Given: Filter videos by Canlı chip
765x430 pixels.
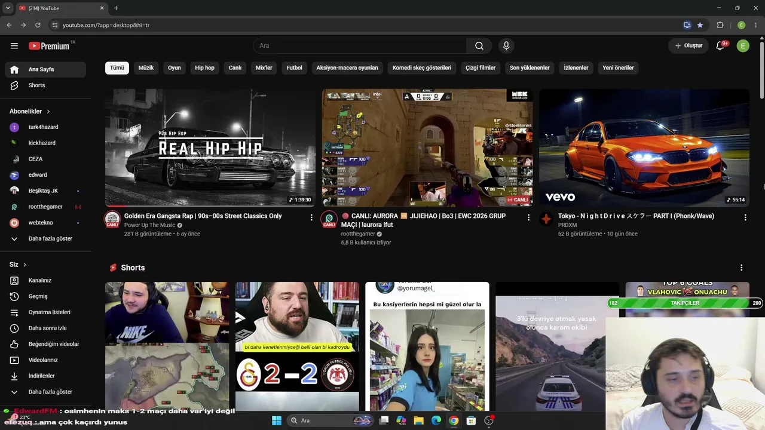Looking at the screenshot, I should pos(235,67).
